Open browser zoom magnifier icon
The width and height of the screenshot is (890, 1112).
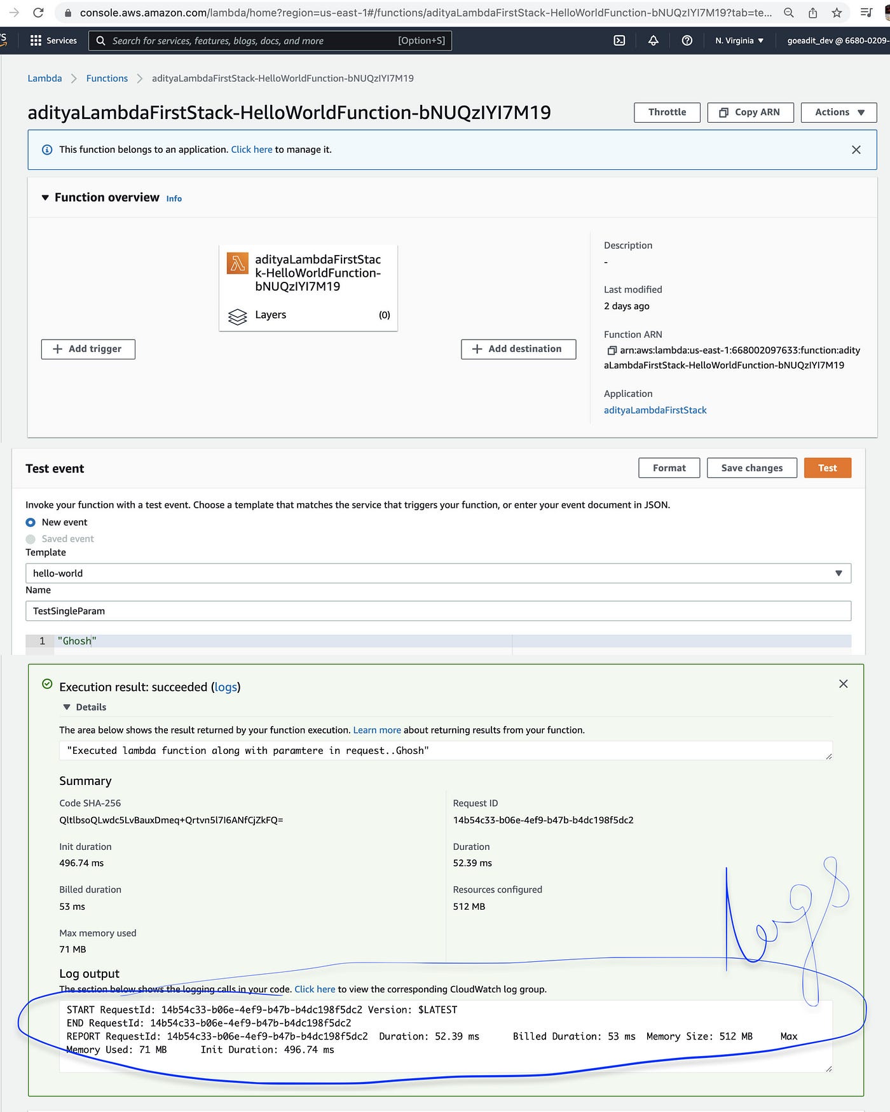click(x=788, y=13)
